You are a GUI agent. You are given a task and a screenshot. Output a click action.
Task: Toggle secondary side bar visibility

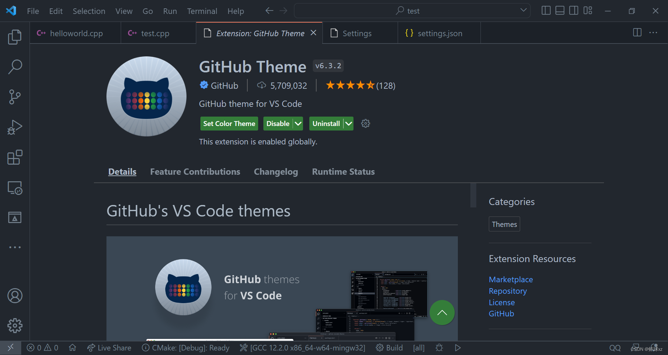point(574,11)
